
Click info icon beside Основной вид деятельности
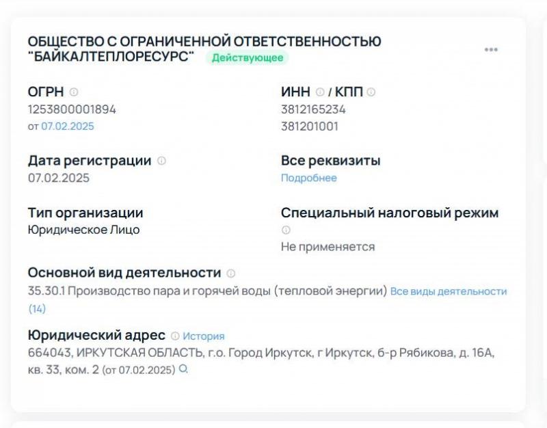[x=231, y=273]
